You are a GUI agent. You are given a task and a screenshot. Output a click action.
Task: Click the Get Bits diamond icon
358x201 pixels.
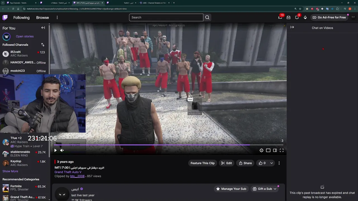click(x=305, y=17)
